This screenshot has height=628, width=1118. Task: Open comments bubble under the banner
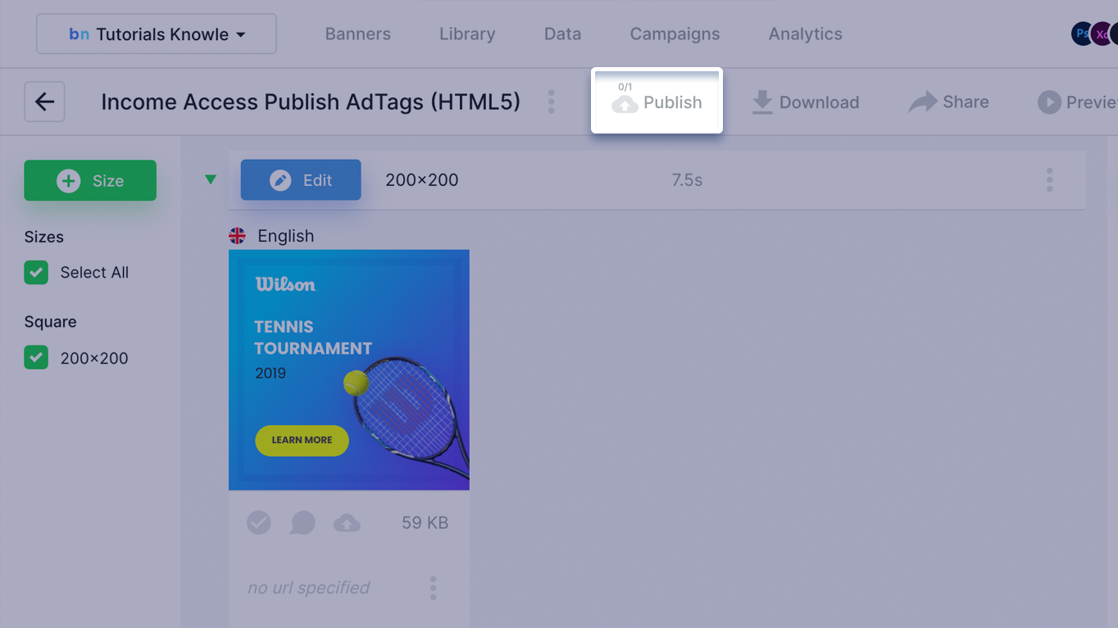(302, 522)
